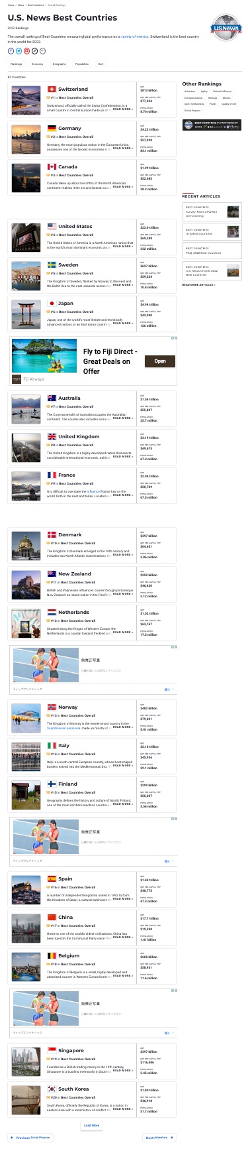Open Read More Articles link
The height and width of the screenshot is (1149, 248).
[198, 284]
